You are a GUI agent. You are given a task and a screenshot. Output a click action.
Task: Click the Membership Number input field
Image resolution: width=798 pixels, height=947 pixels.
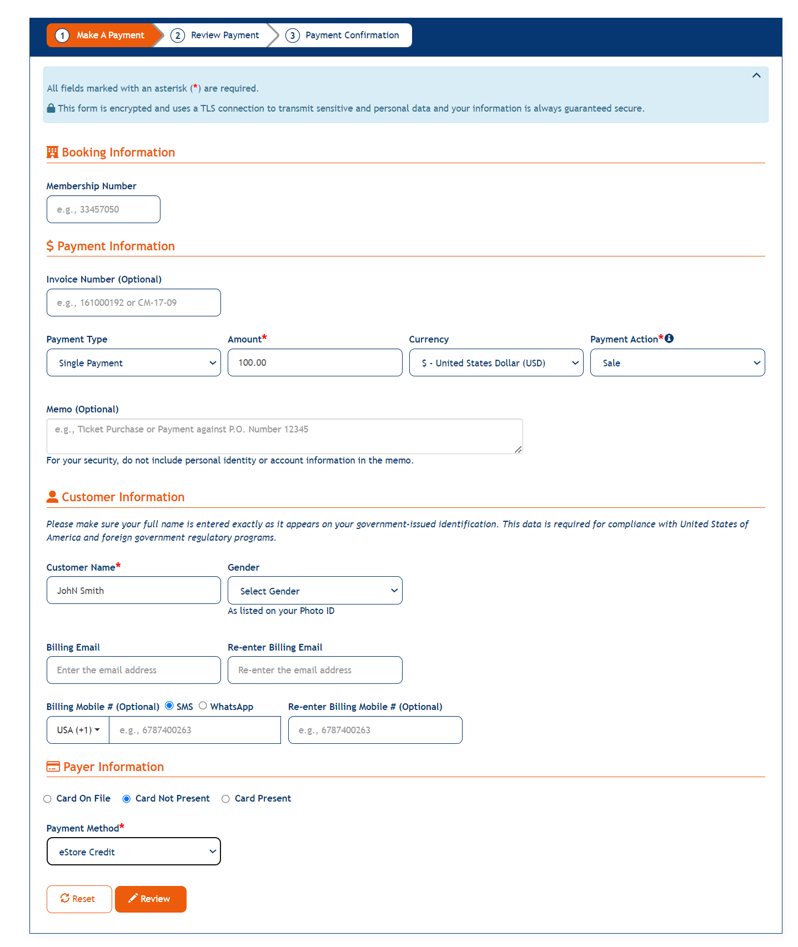pos(103,209)
